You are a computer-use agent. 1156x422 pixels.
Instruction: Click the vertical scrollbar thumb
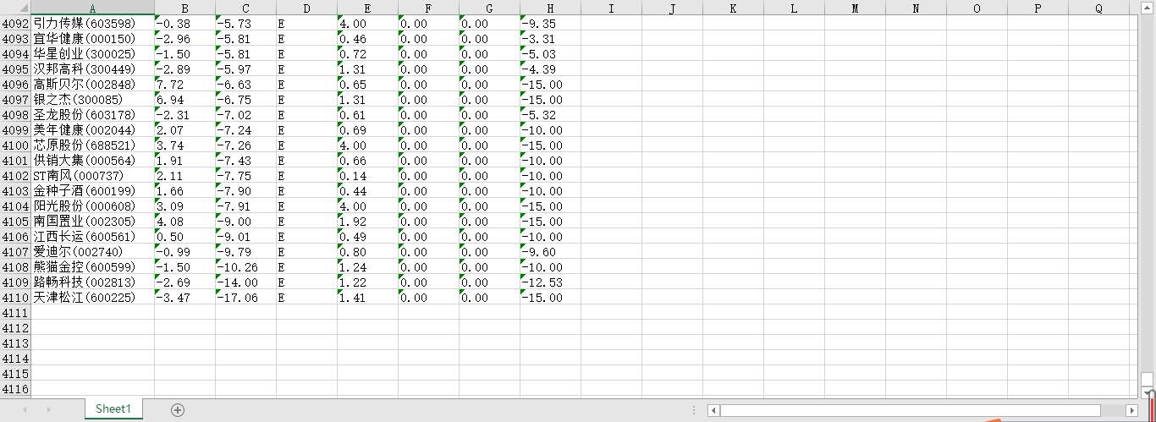[x=1148, y=380]
